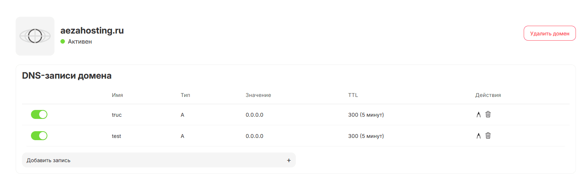The width and height of the screenshot is (583, 186).
Task: Click the Удалить домен button
Action: click(x=550, y=33)
